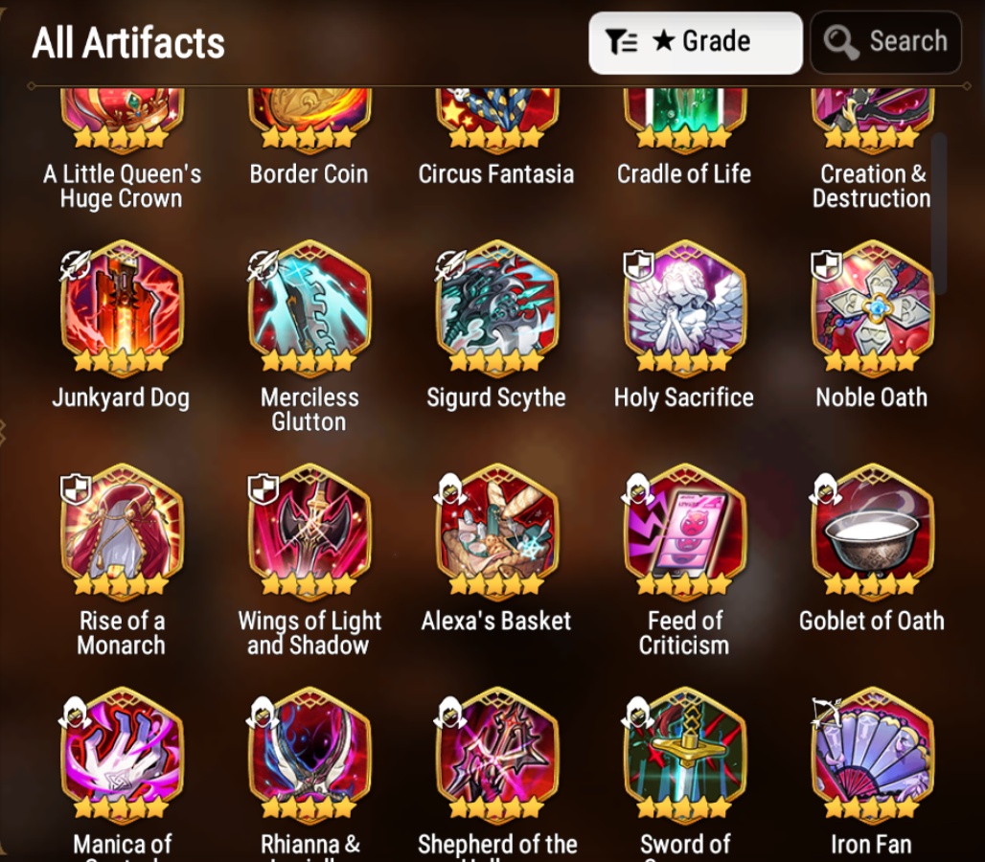Pick the Rise of a Monarch artifact
The width and height of the screenshot is (985, 862).
pos(122,532)
